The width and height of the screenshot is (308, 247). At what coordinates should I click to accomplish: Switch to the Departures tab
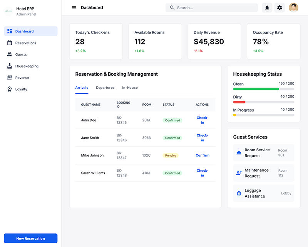click(x=105, y=88)
